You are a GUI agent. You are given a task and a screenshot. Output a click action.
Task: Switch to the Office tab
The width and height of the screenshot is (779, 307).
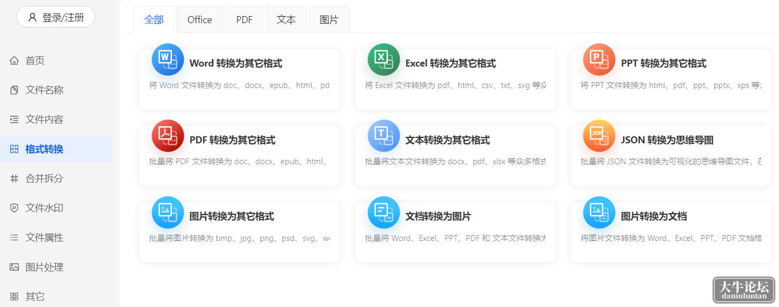tap(200, 20)
